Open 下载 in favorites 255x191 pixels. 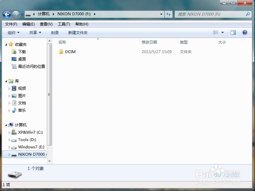pos(22,52)
